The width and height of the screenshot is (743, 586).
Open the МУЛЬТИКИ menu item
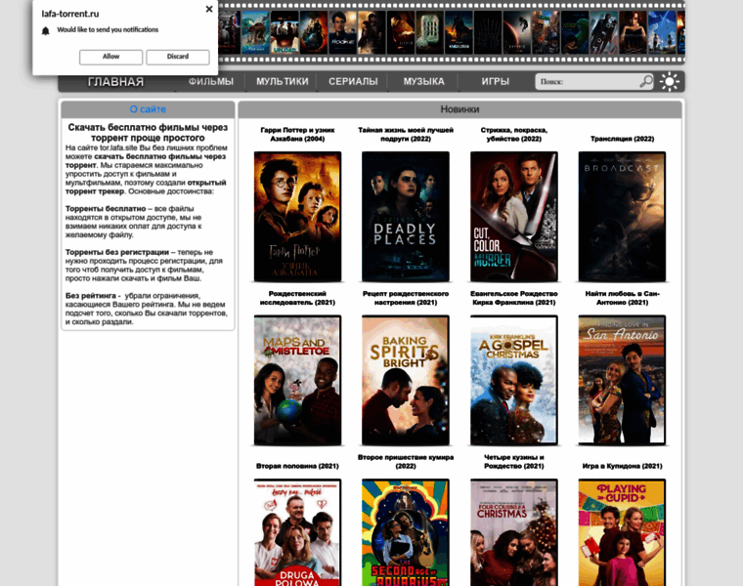(x=283, y=81)
